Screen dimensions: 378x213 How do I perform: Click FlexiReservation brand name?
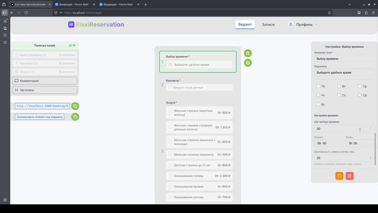(x=100, y=24)
